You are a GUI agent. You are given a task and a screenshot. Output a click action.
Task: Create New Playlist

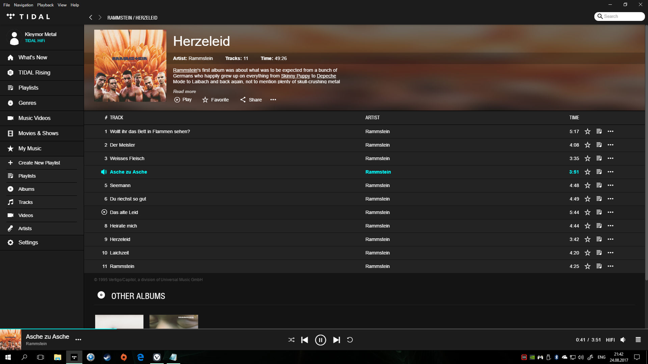[42, 163]
